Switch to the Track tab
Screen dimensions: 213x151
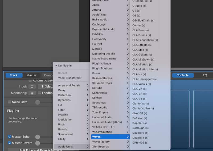pyautogui.click(x=14, y=75)
